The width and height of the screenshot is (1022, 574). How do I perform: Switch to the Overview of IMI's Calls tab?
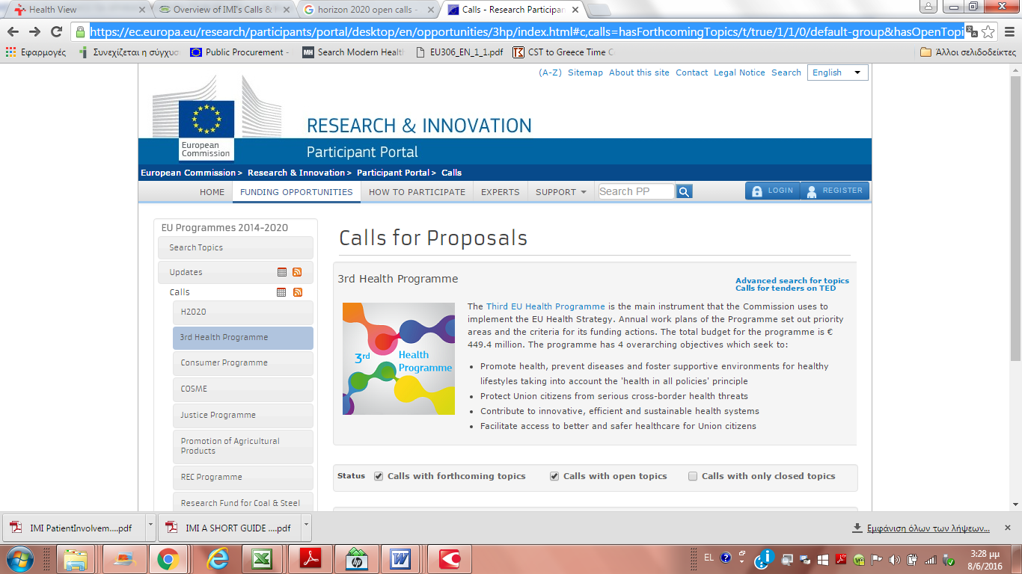click(222, 10)
